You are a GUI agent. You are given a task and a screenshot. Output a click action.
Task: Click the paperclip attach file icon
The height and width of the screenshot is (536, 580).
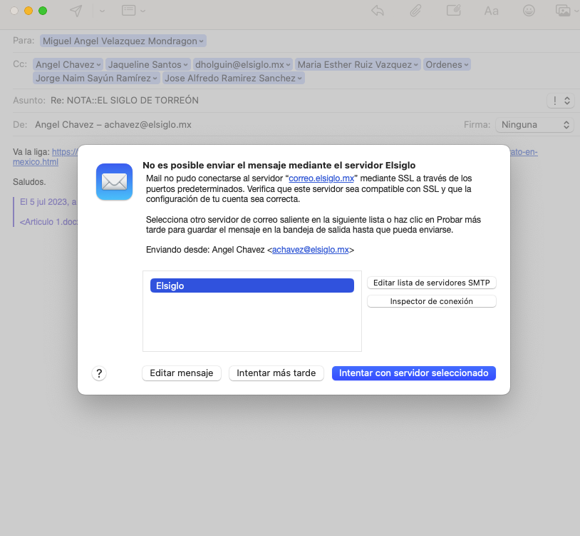(x=415, y=11)
